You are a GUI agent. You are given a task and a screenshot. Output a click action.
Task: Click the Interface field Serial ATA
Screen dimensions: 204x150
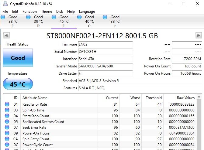coord(105,59)
